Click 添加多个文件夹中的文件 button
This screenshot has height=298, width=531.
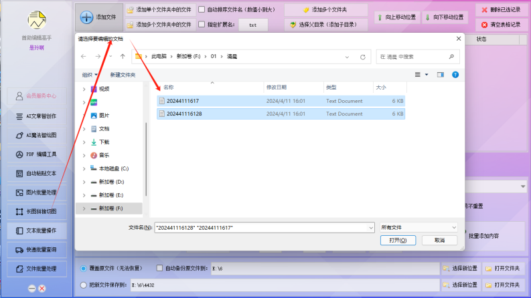coord(160,25)
